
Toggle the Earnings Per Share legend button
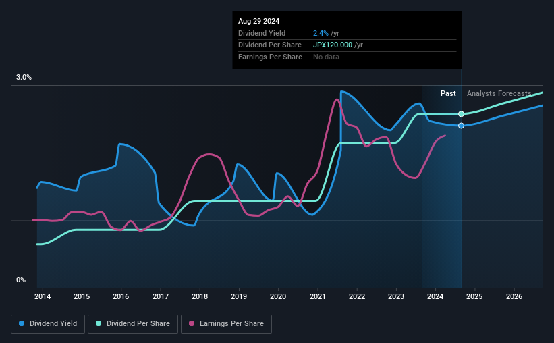coord(226,324)
